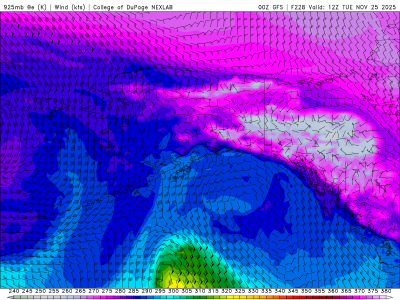Viewport: 400px width, 300px height.
Task: Click the 'F228' forecast hour text
Action: click(298, 7)
